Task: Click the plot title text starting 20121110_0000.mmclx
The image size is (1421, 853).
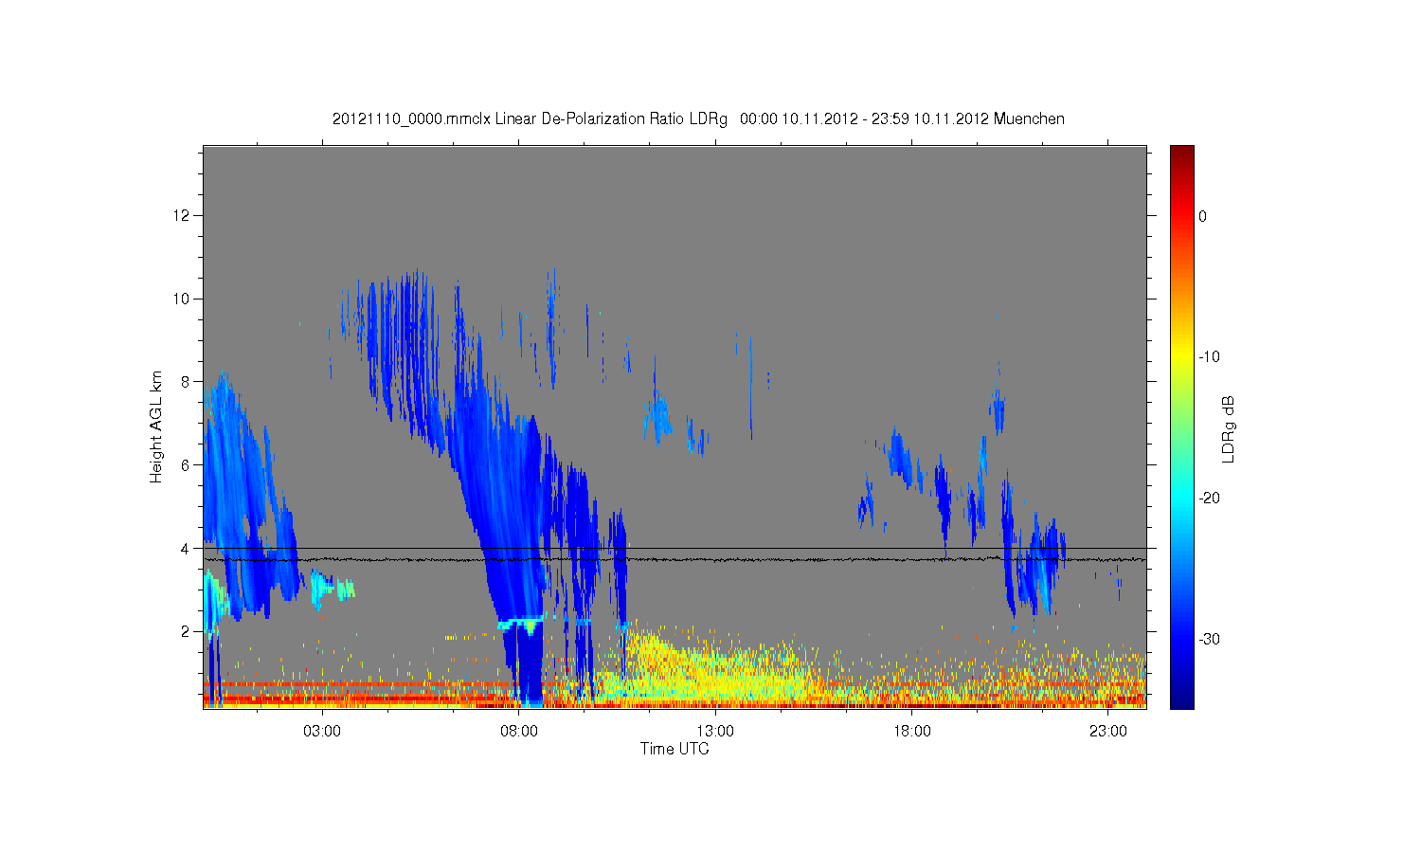Action: [x=698, y=119]
